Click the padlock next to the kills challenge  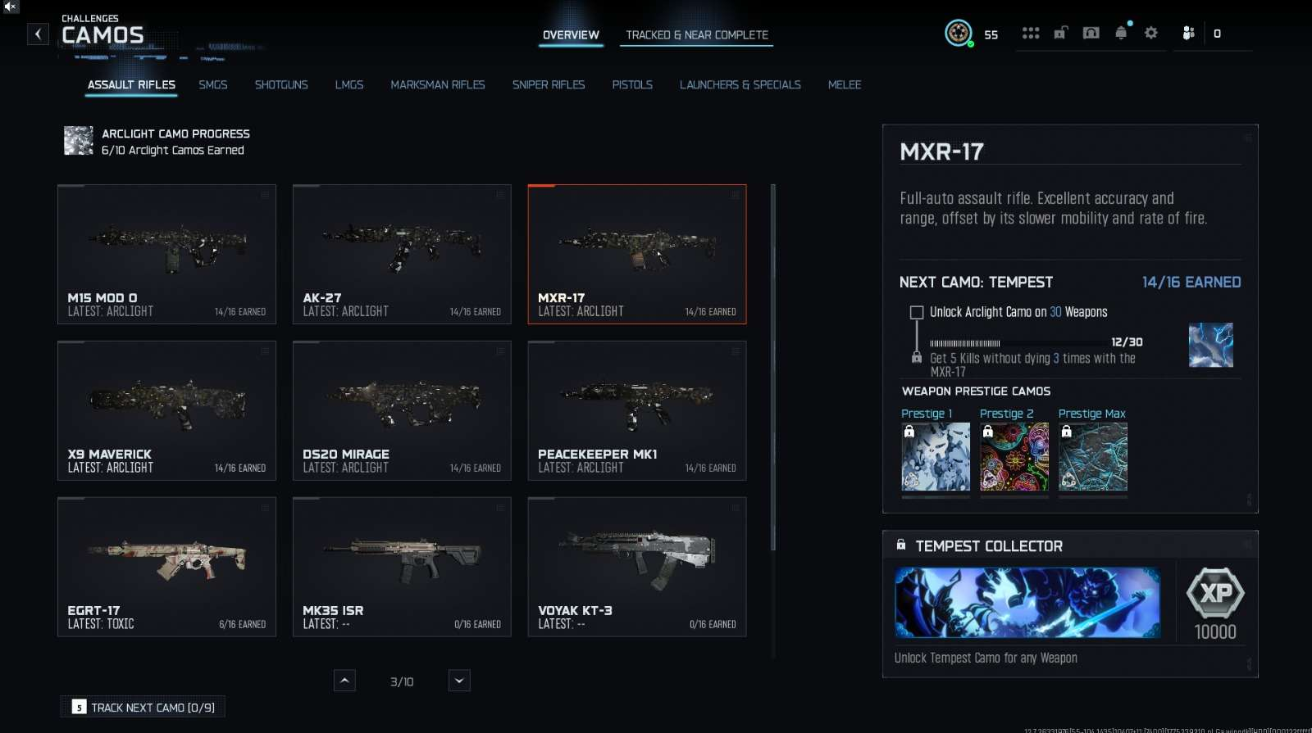click(917, 358)
